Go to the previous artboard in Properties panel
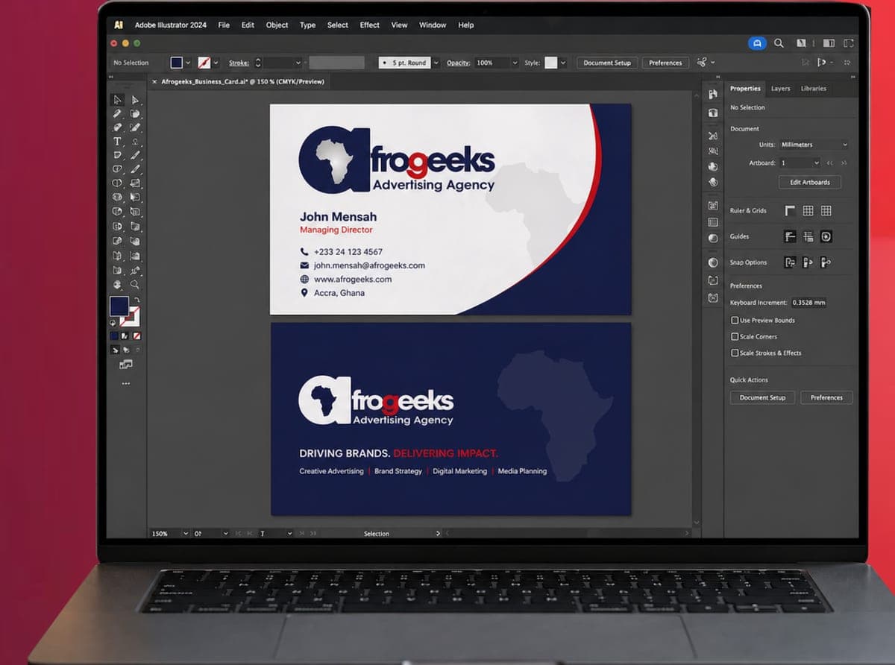Image resolution: width=895 pixels, height=665 pixels. point(830,163)
